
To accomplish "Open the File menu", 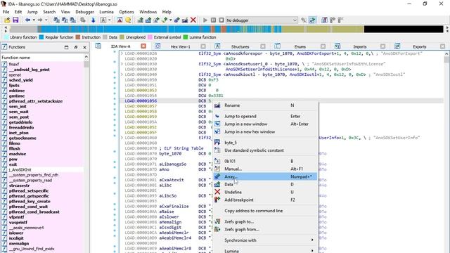I will pyautogui.click(x=6, y=12).
